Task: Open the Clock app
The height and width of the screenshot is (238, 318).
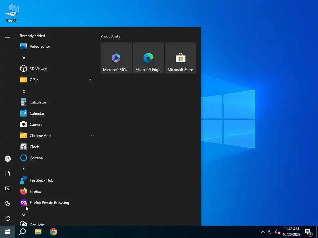Action: [x=57, y=147]
